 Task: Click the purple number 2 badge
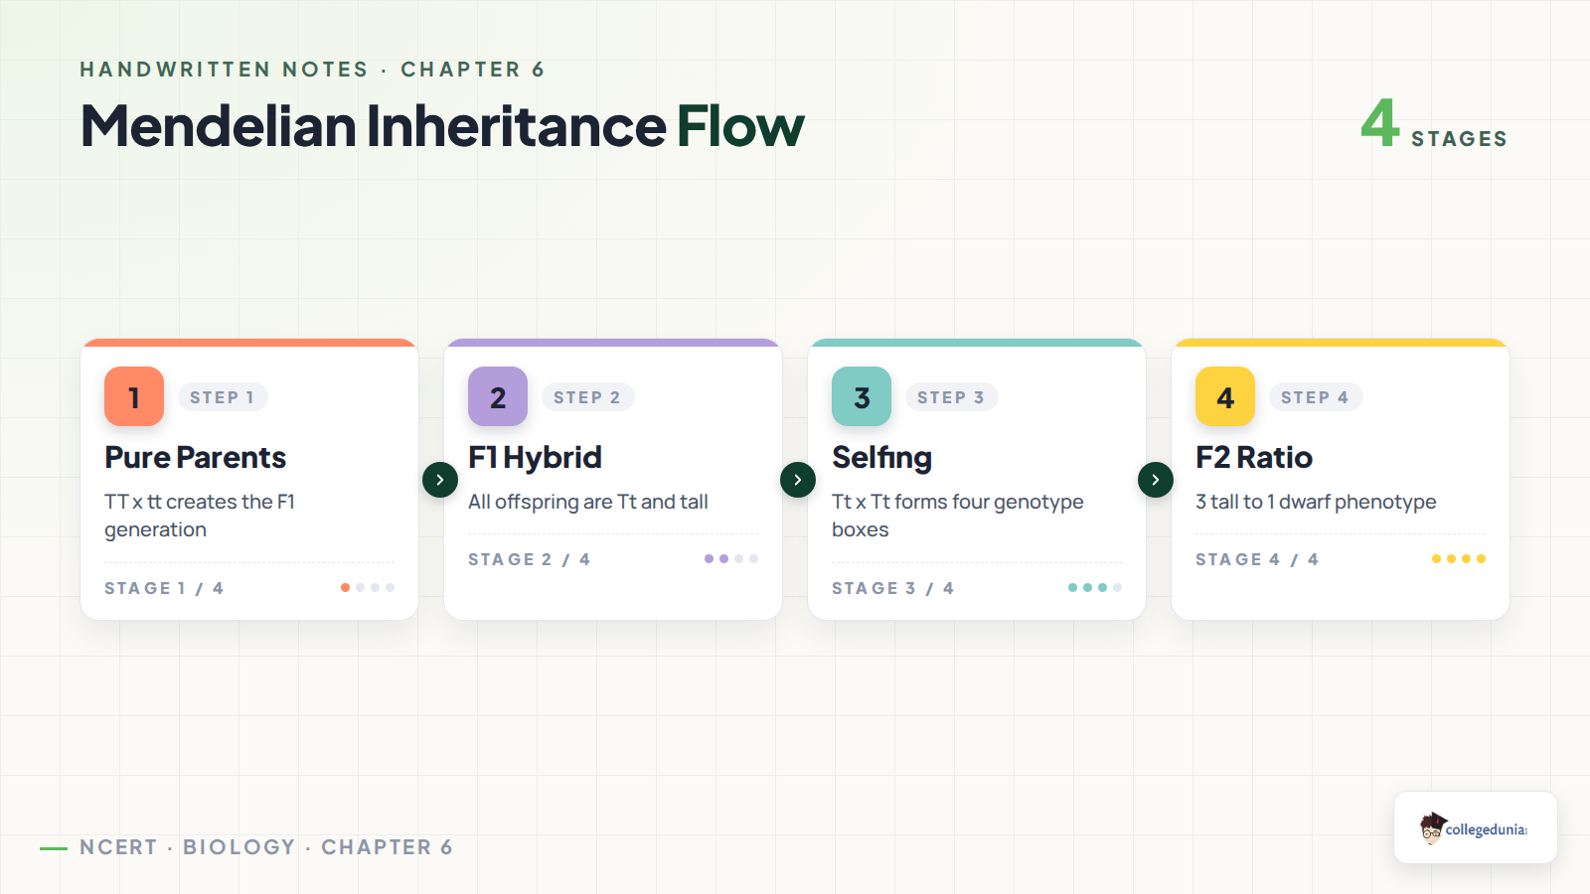tap(498, 396)
